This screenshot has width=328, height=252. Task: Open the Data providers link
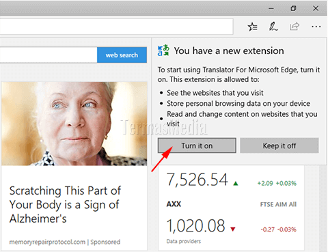(184, 241)
